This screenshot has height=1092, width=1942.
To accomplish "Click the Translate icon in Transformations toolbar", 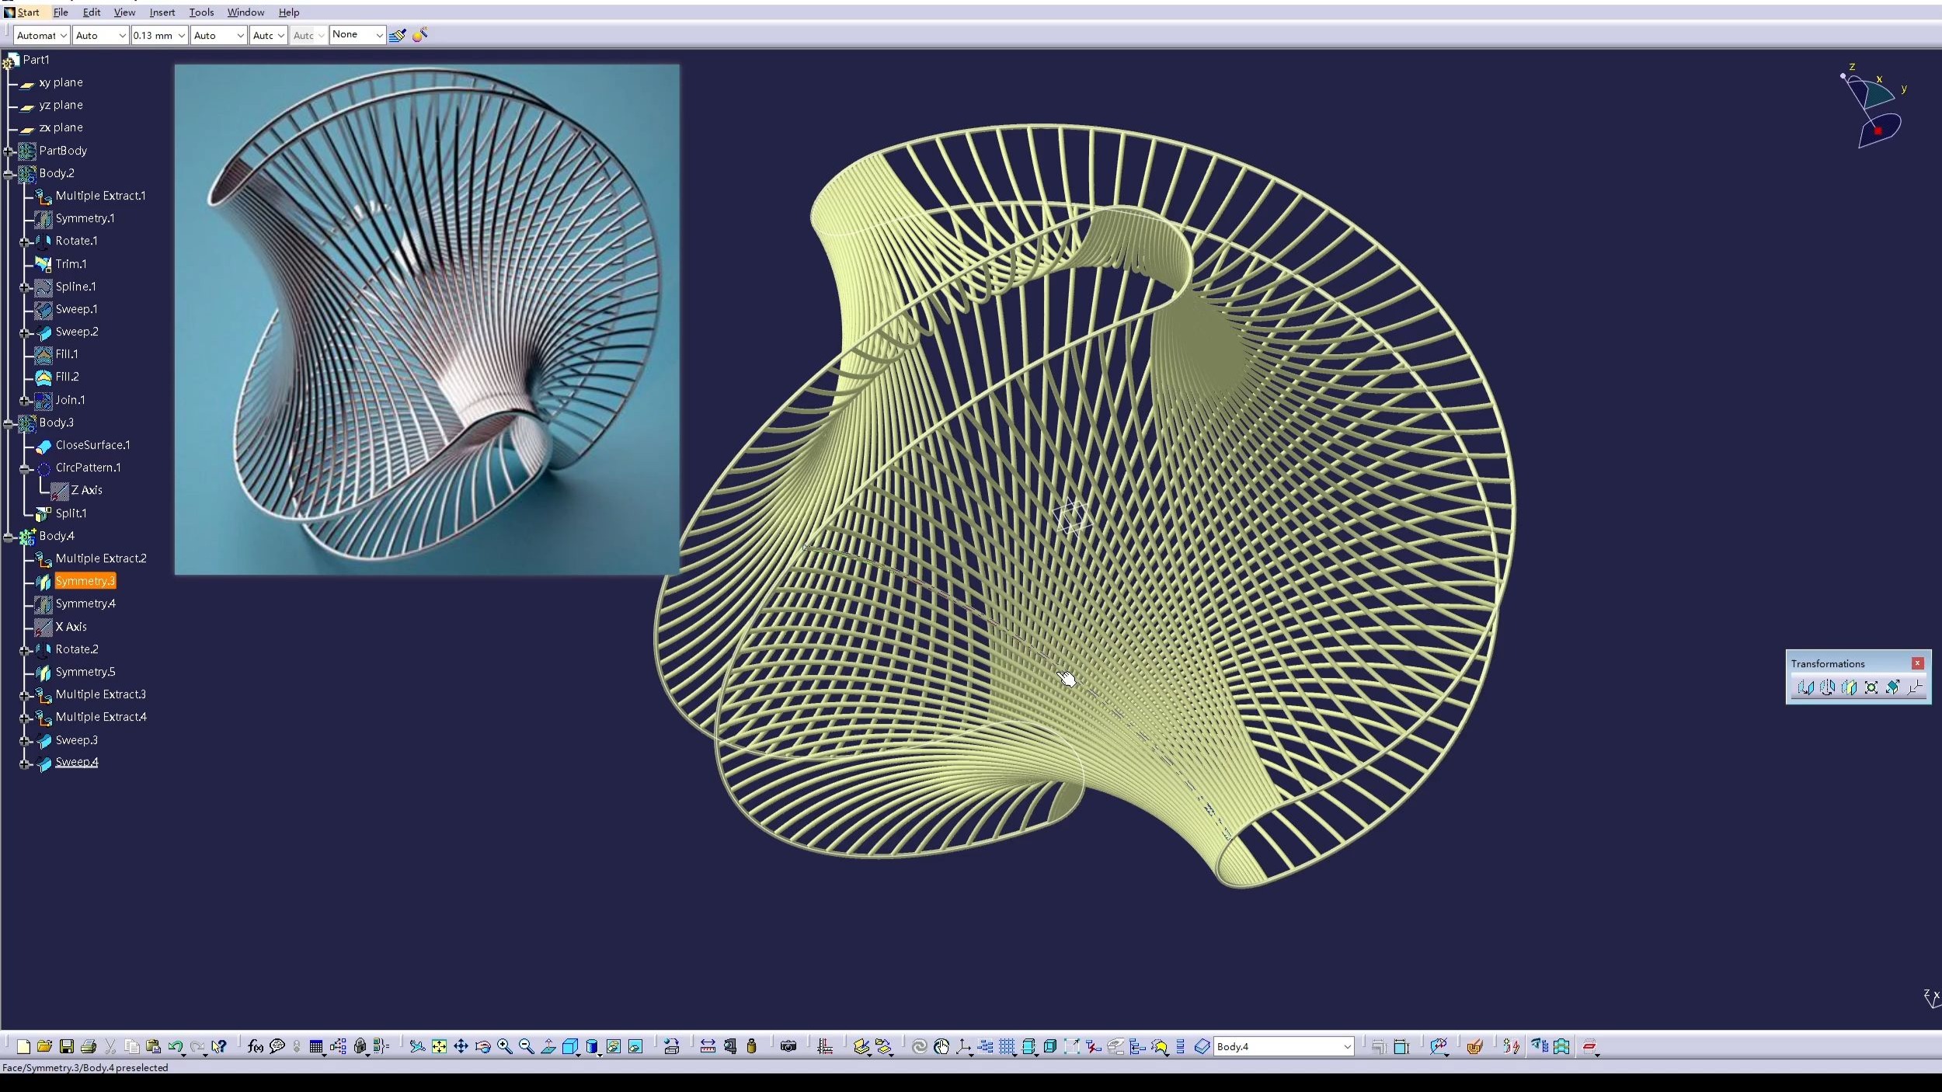I will (1805, 687).
